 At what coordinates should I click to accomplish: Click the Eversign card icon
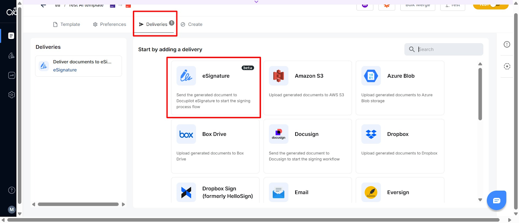coord(371,192)
